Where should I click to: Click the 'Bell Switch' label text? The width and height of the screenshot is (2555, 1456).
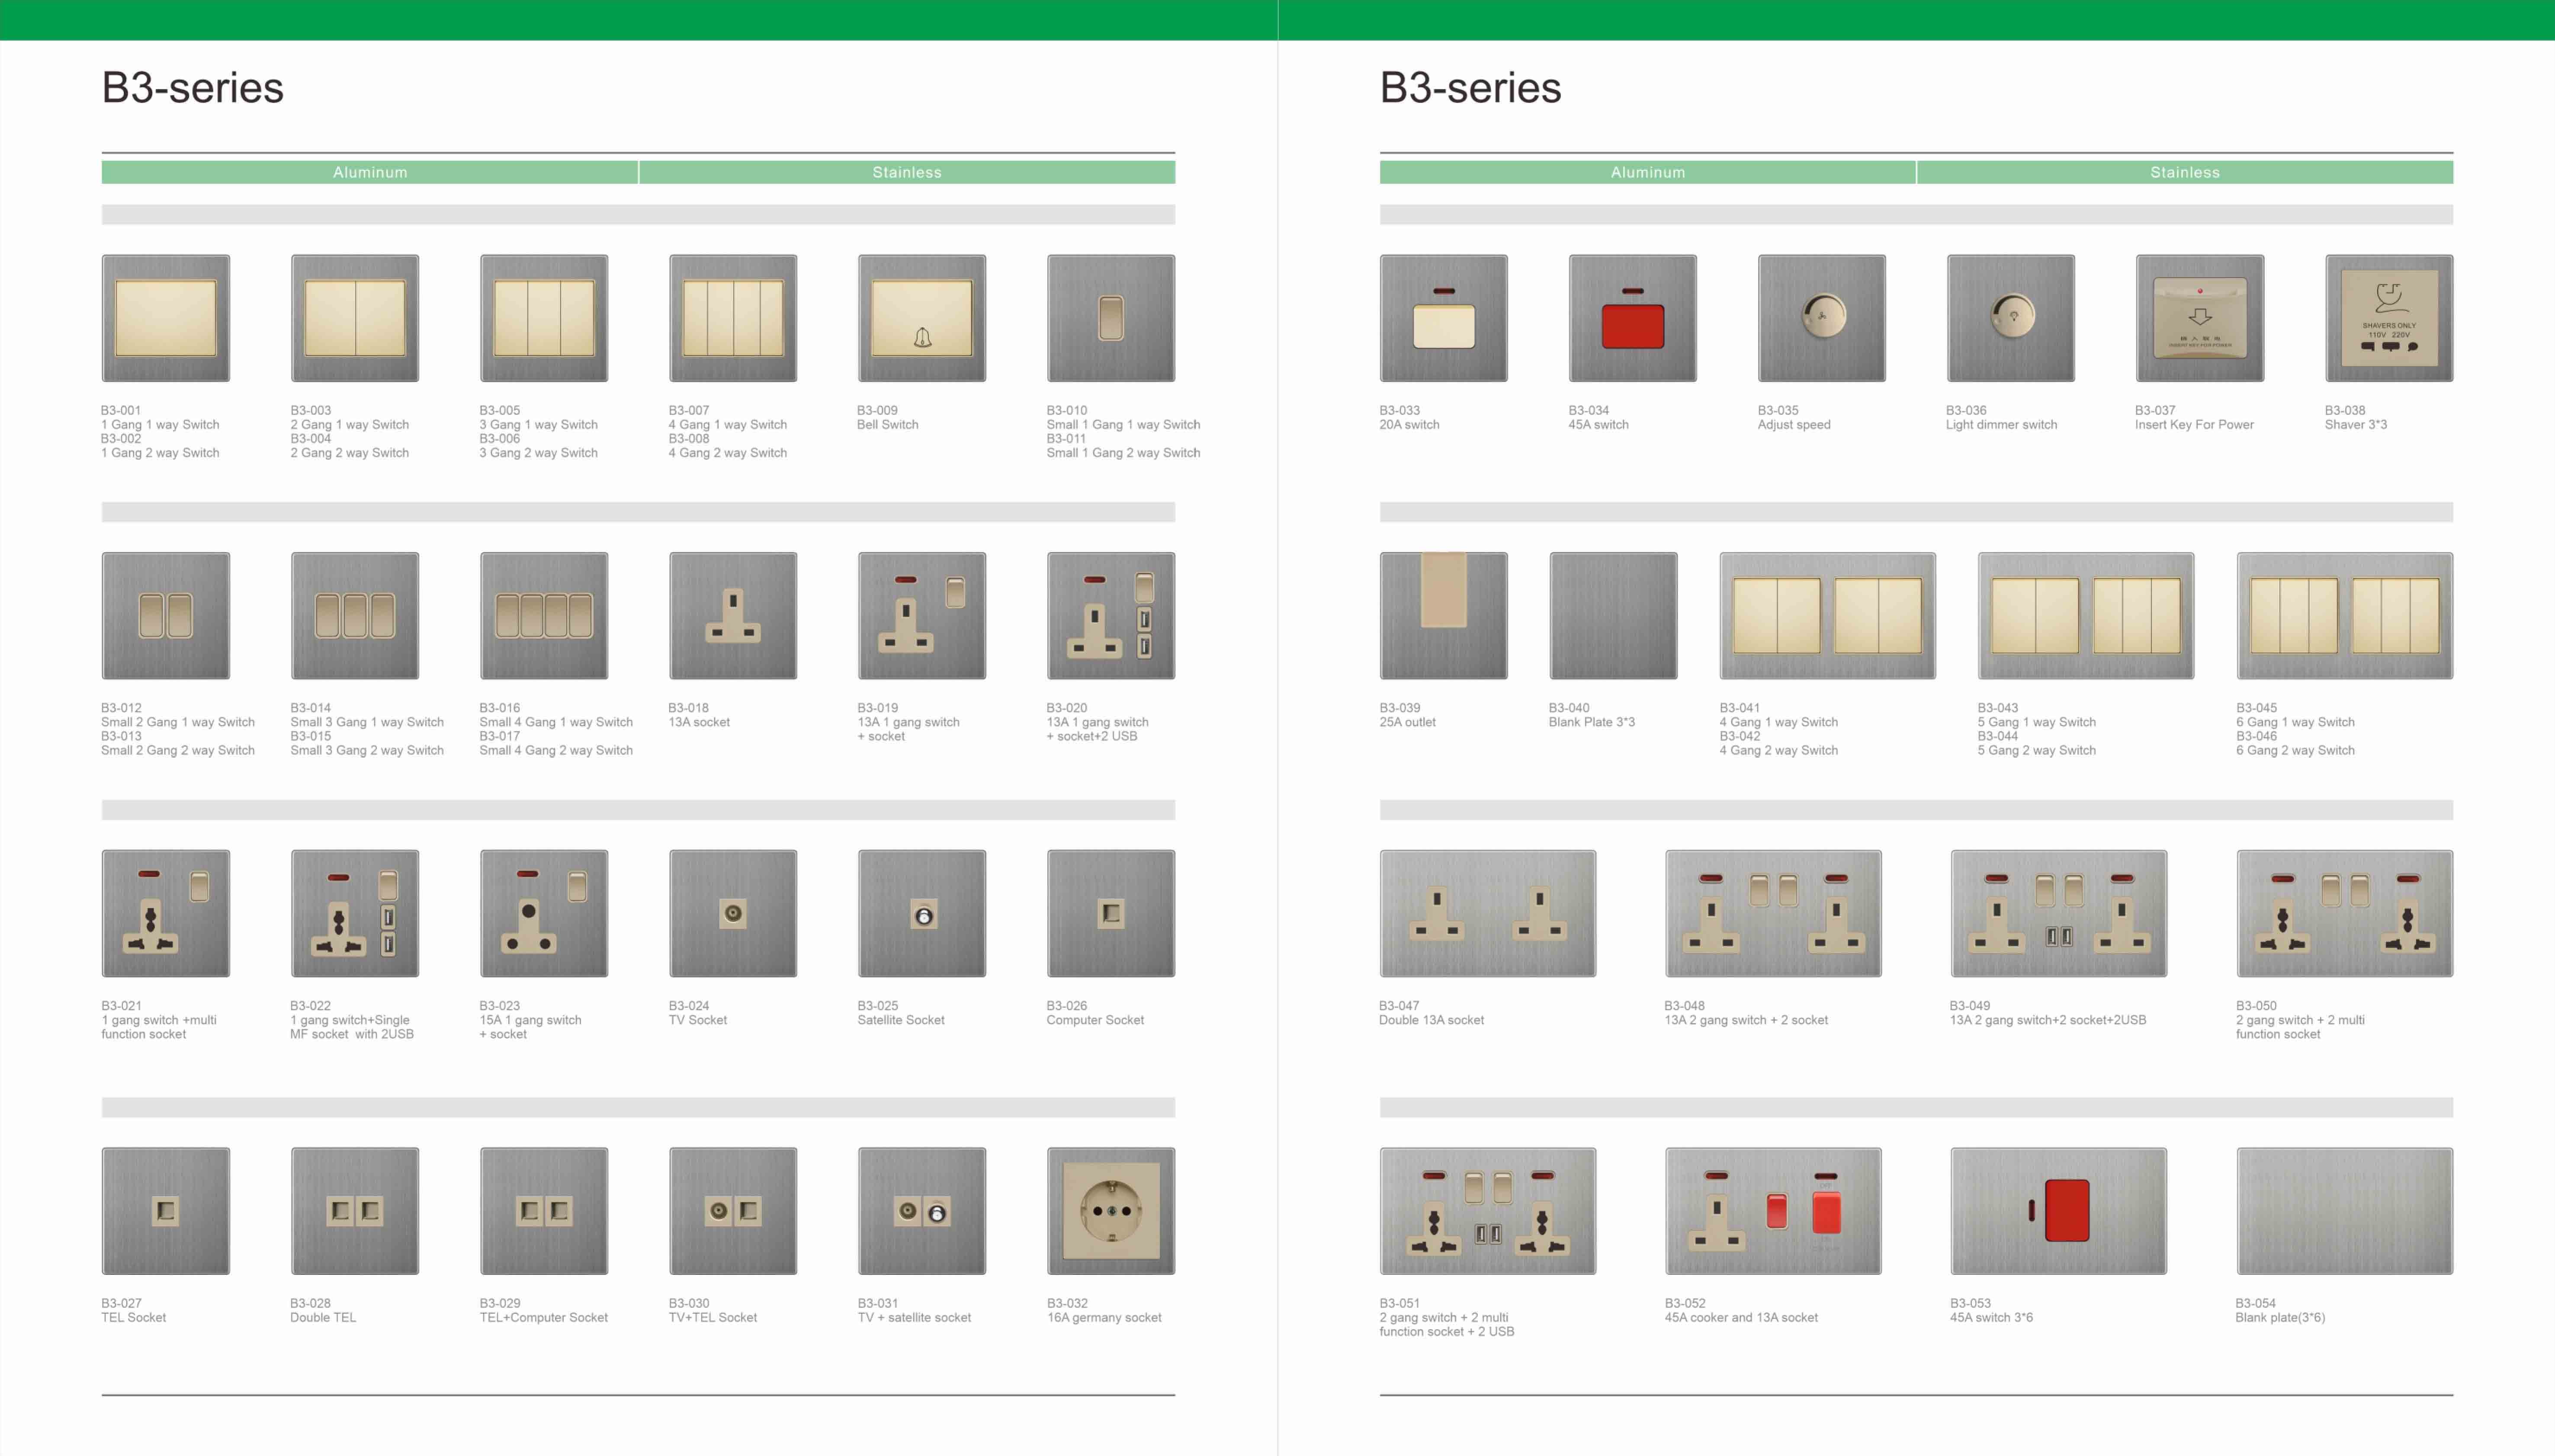point(887,425)
